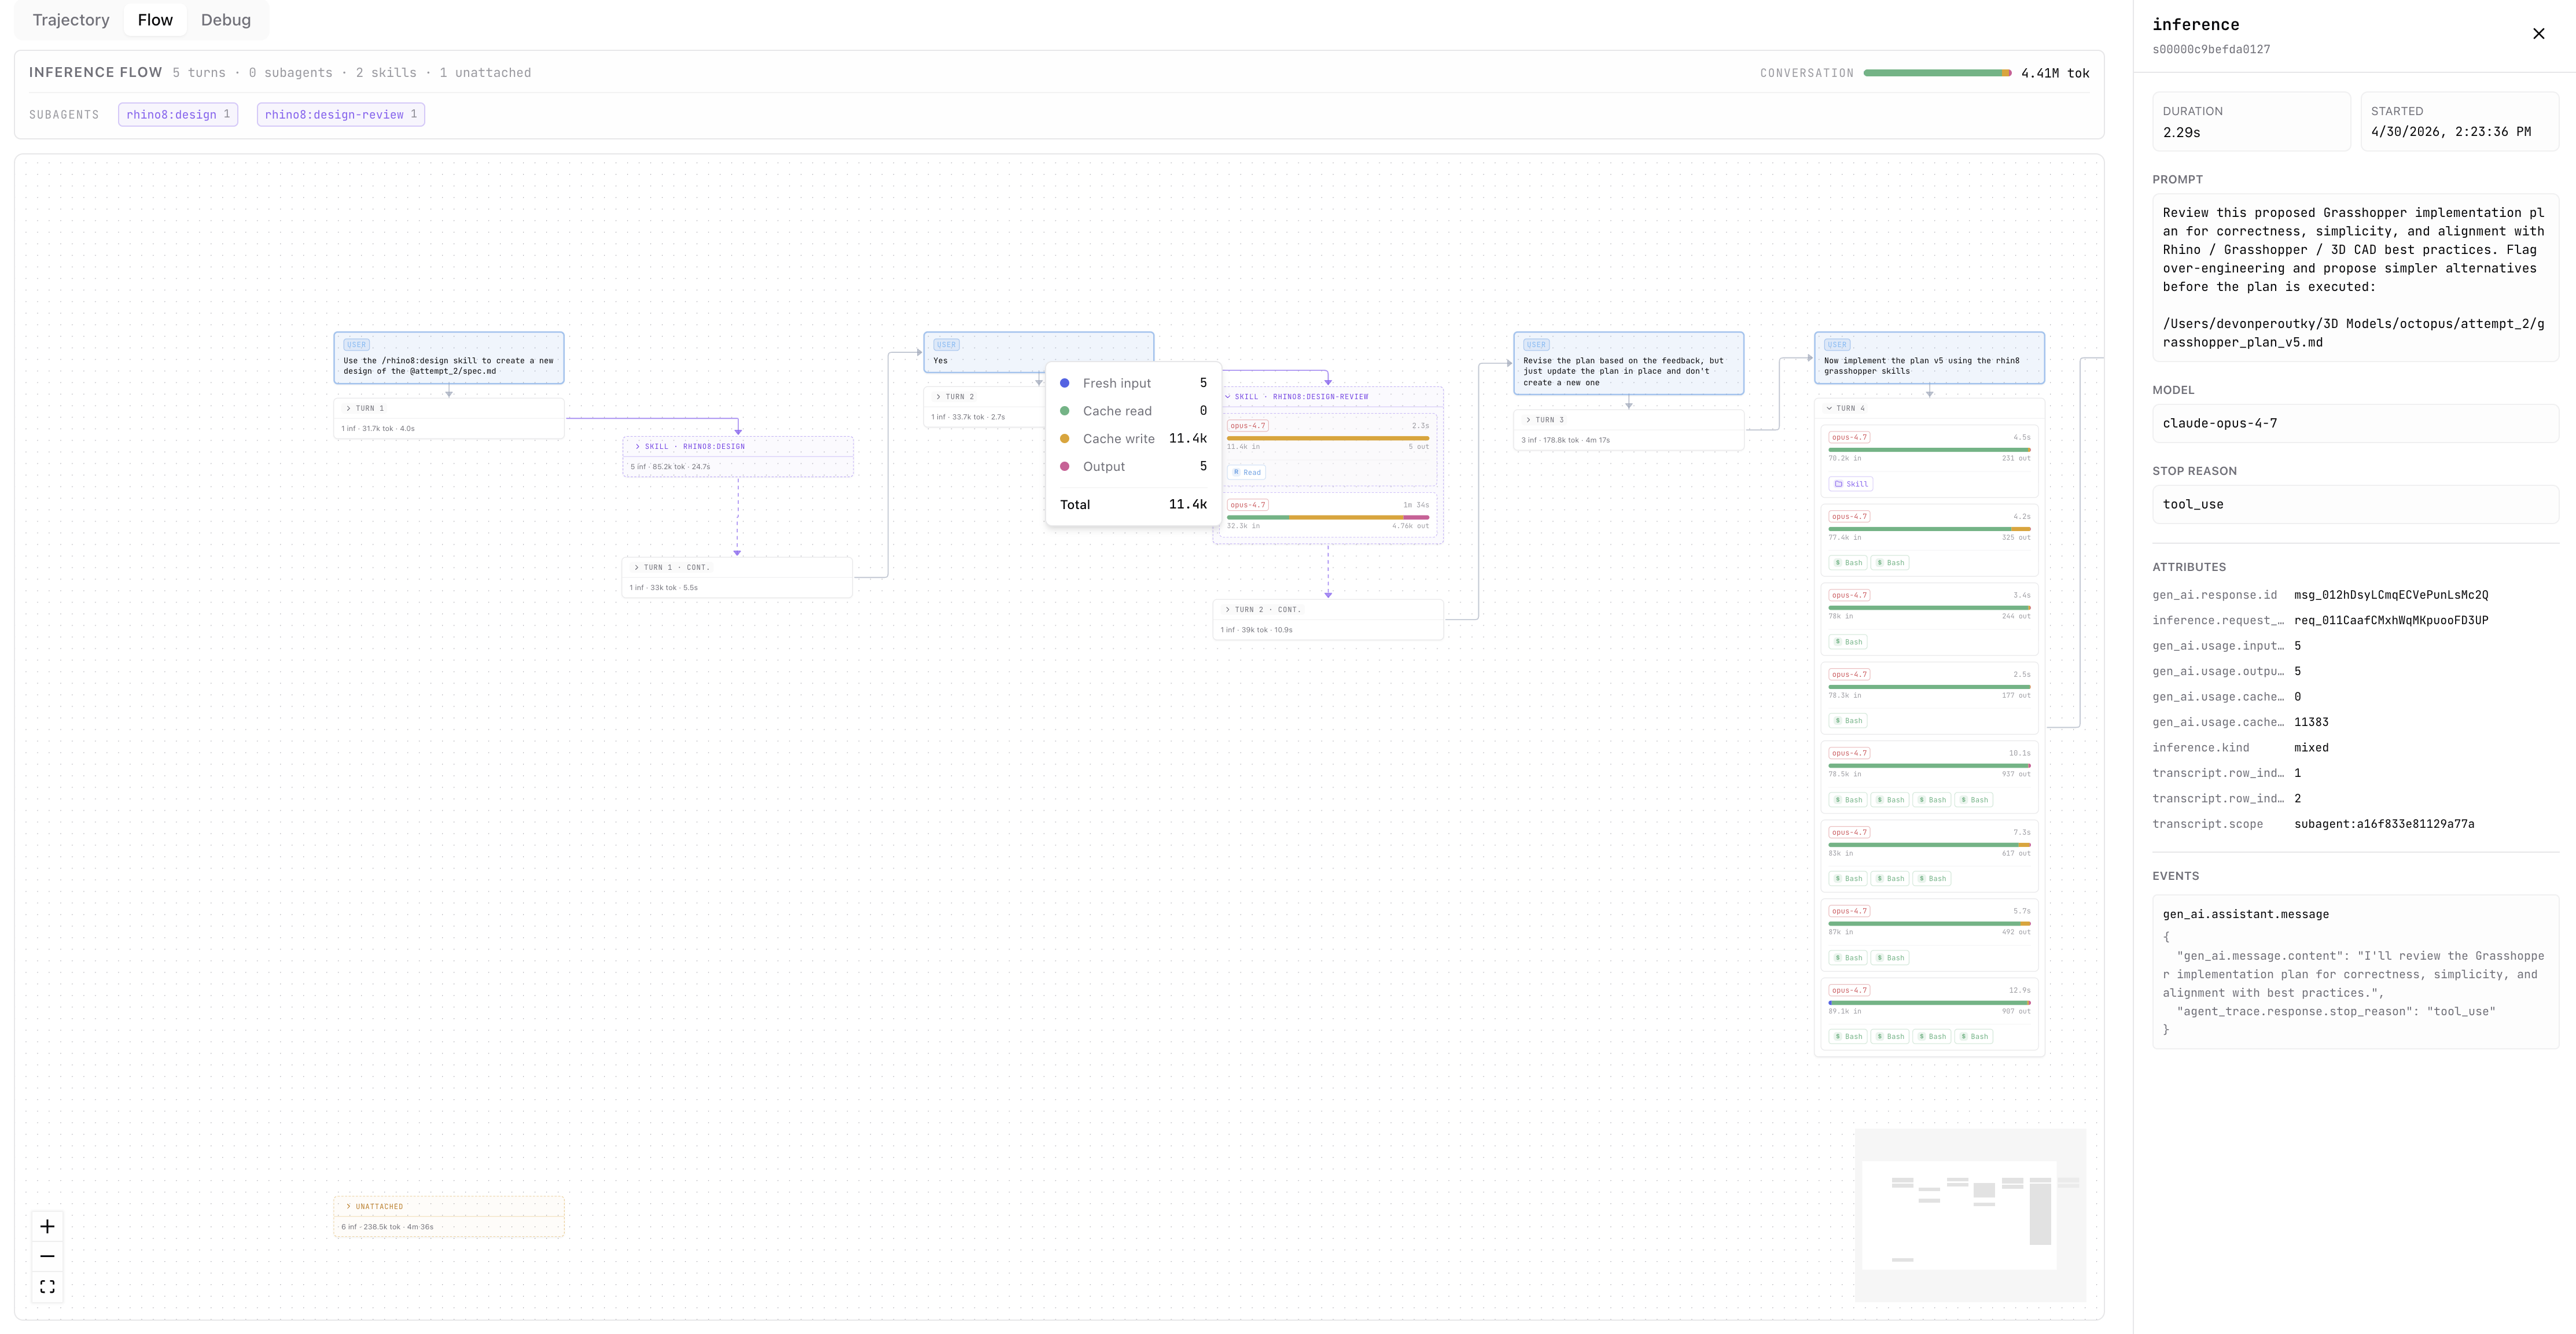The height and width of the screenshot is (1334, 2576).
Task: Click second Bash chip in 87k inference
Action: [x=1890, y=958]
